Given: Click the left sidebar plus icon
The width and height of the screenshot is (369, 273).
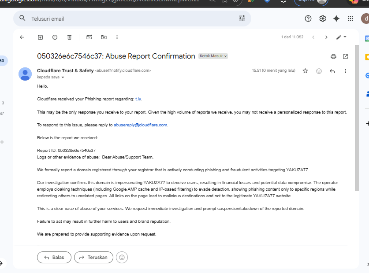Looking at the screenshot, I should coord(2,142).
